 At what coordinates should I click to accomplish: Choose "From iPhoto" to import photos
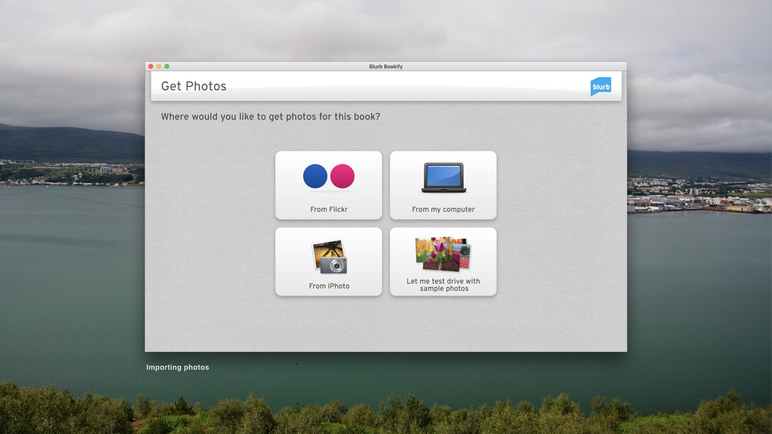(x=329, y=261)
